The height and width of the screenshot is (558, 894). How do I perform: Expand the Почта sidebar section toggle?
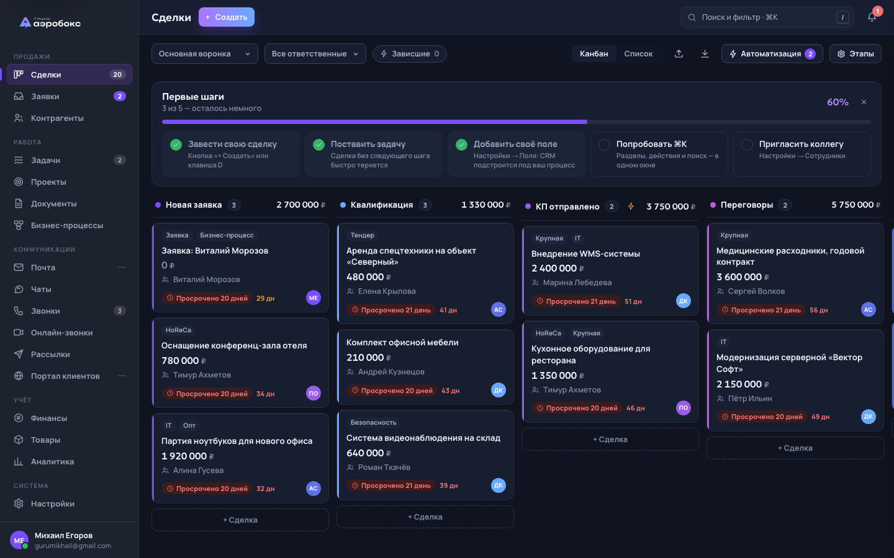pyautogui.click(x=122, y=267)
